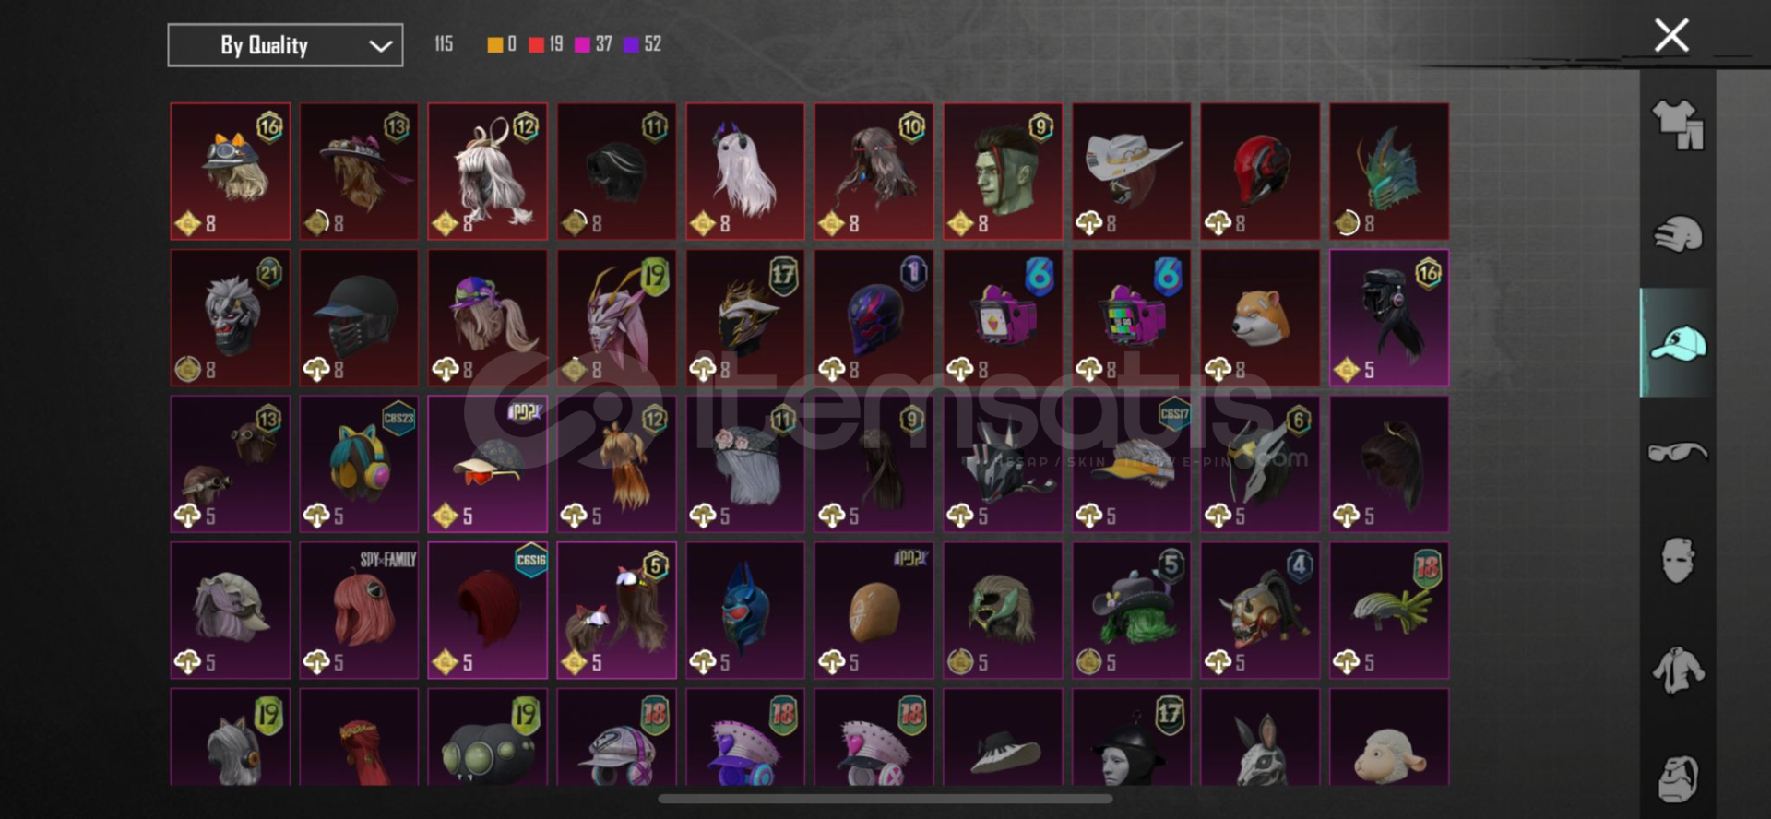Filter by the orange quality swatch
Viewport: 1771px width, 819px height.
coord(495,44)
